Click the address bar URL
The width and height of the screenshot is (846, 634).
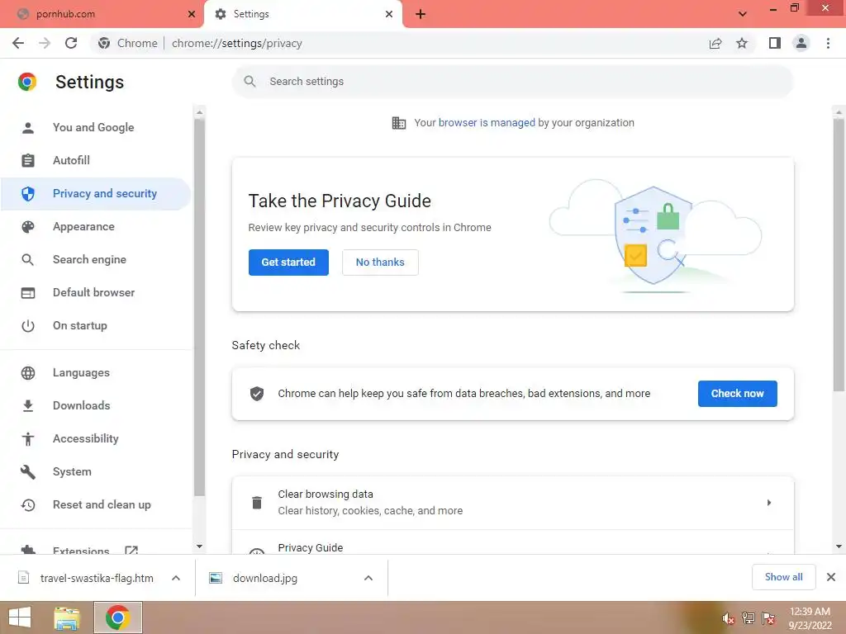click(x=237, y=43)
